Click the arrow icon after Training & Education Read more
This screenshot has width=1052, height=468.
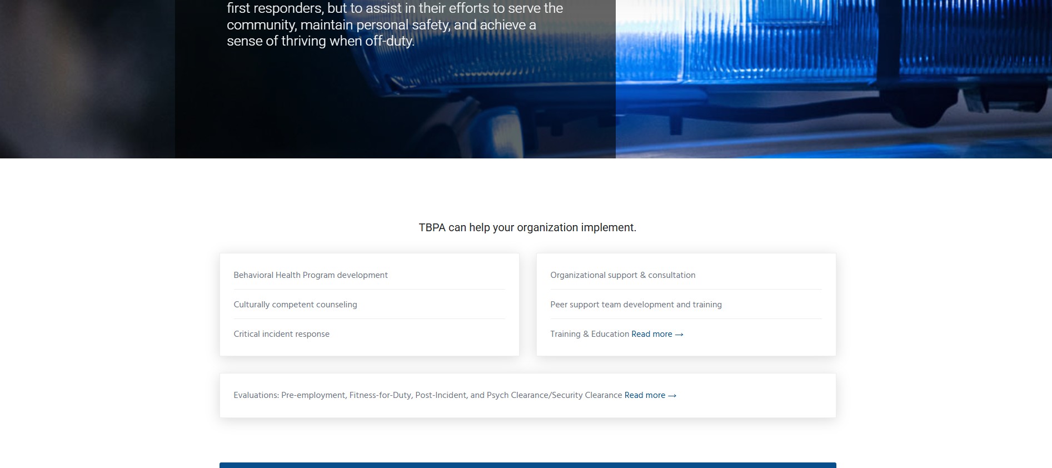(679, 335)
